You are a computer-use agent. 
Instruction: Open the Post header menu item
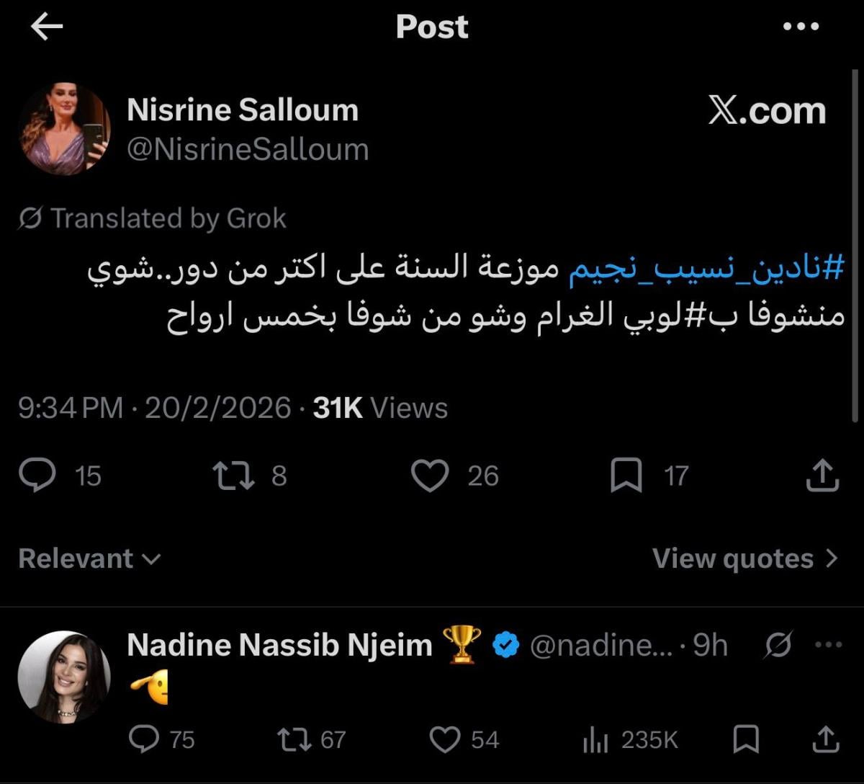431,26
